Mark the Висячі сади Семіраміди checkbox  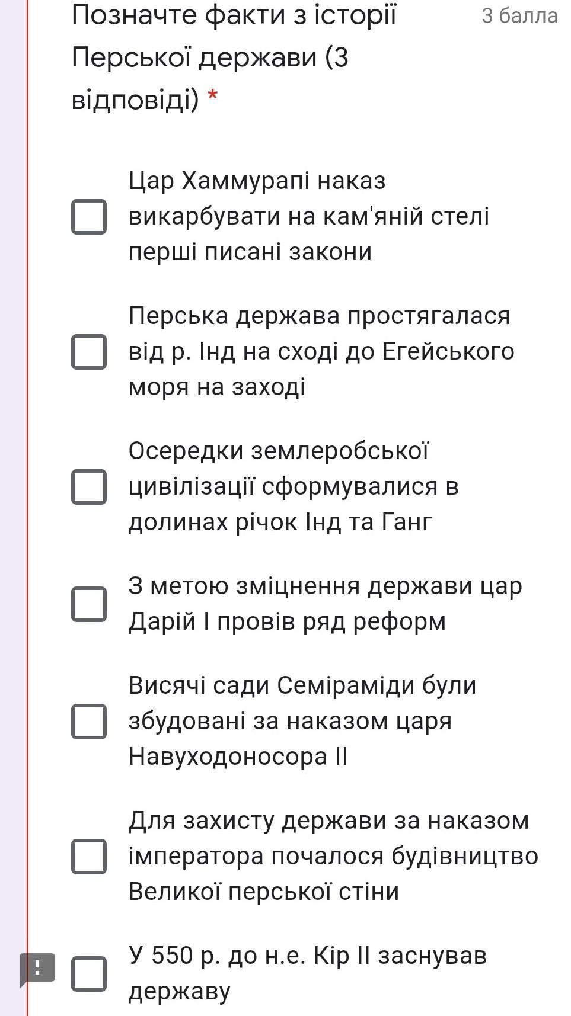pyautogui.click(x=89, y=722)
